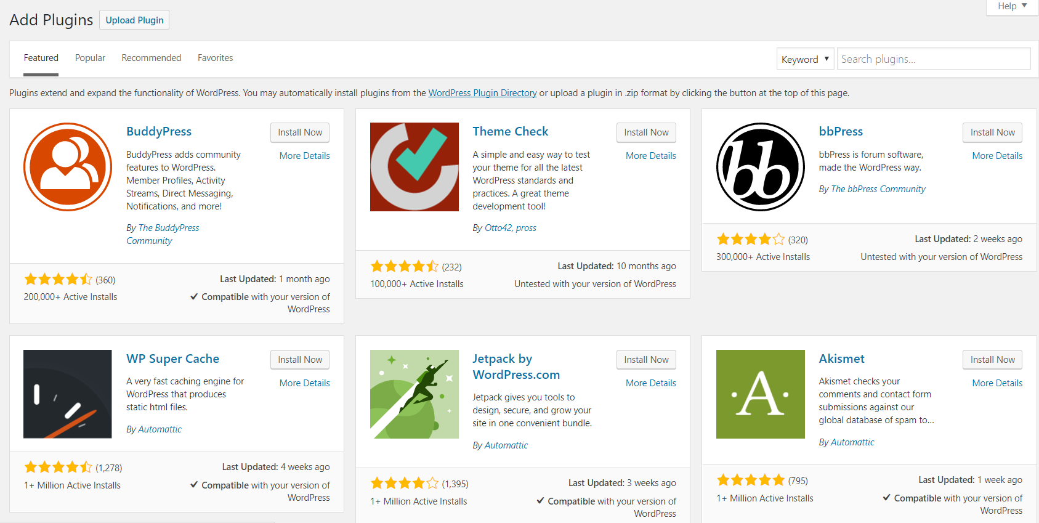Image resolution: width=1039 pixels, height=523 pixels.
Task: Click '200,000+ Active Installs' text
Action: [70, 297]
